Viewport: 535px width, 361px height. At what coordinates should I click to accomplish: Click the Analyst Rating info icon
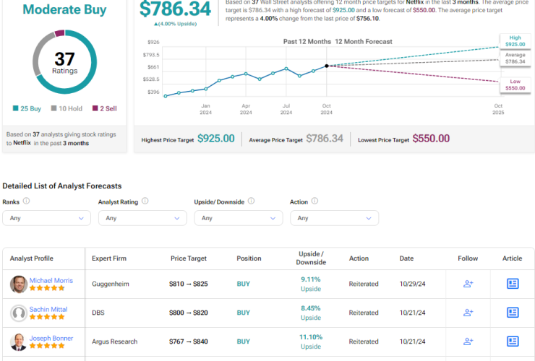click(x=145, y=201)
